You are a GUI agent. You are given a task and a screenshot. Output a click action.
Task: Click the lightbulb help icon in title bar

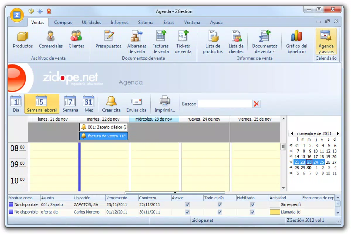coord(31,11)
